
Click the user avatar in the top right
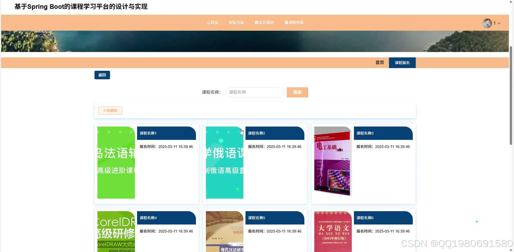(487, 23)
